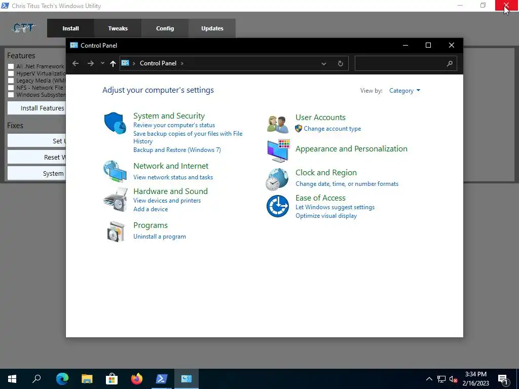
Task: Open Network and Internet globe icon
Action: point(115,171)
